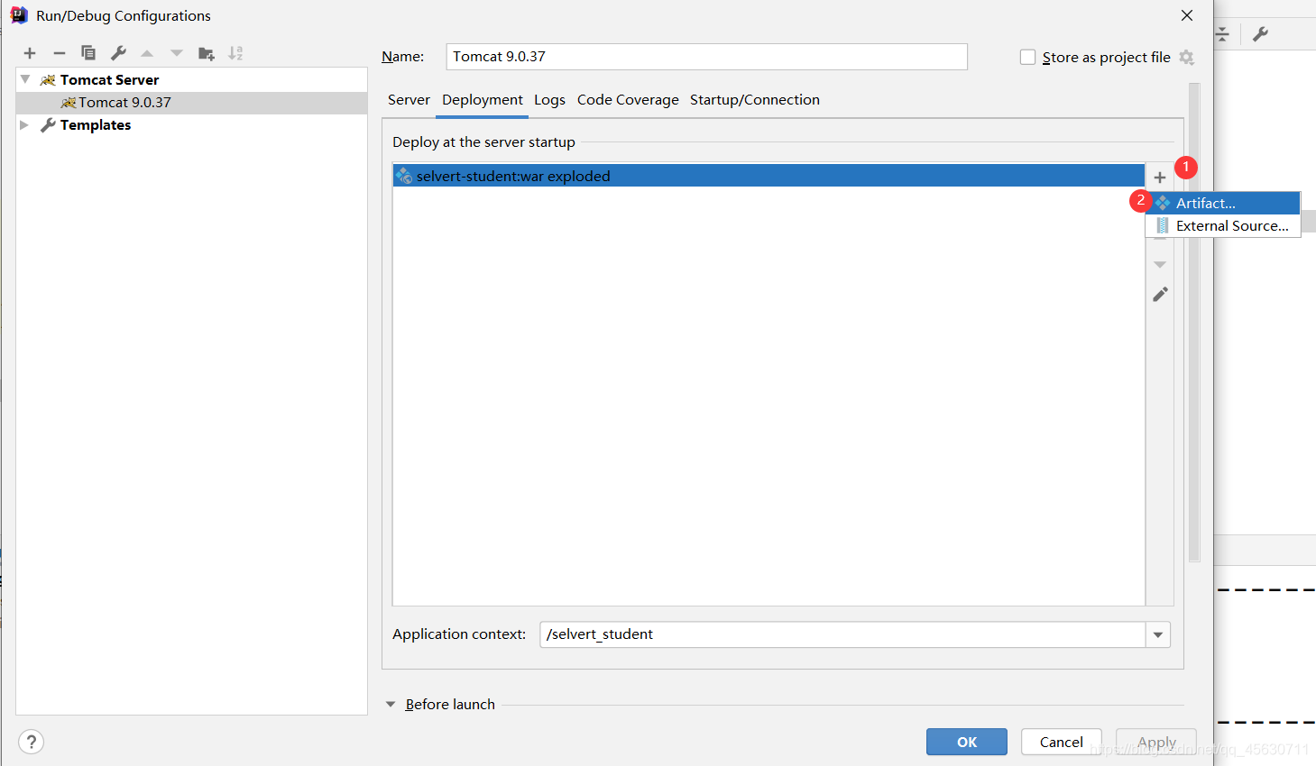Create new folder for configurations
This screenshot has width=1316, height=766.
point(207,53)
